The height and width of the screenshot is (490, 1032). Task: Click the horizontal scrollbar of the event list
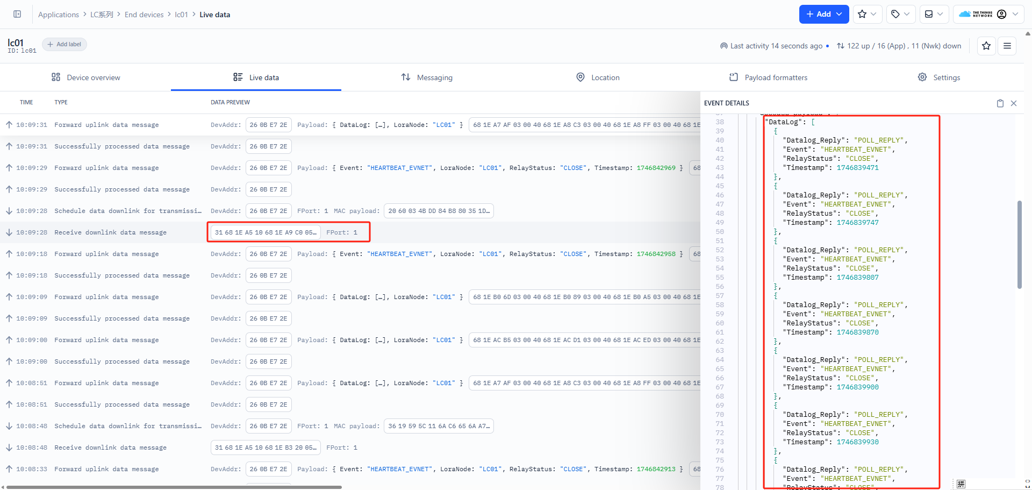coord(174,487)
